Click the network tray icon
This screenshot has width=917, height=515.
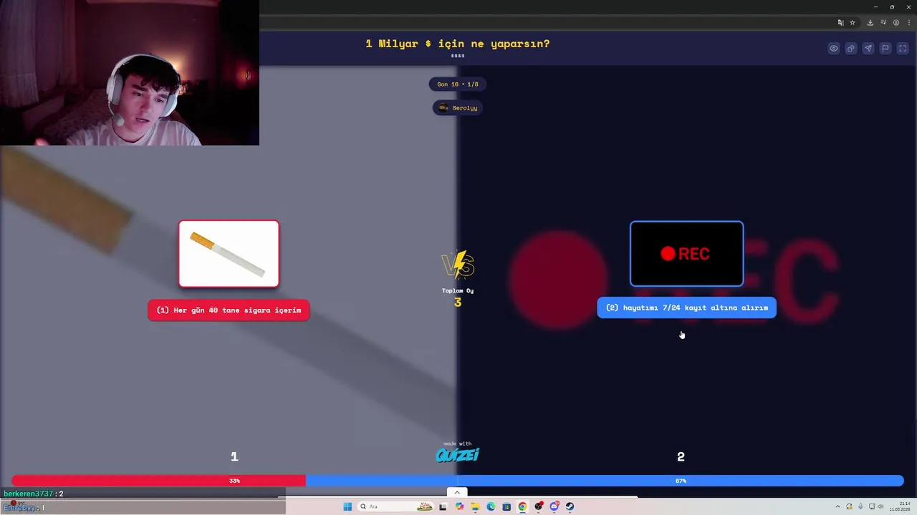coord(871,506)
